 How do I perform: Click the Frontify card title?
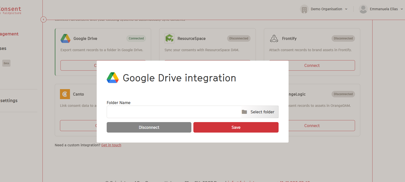click(289, 38)
